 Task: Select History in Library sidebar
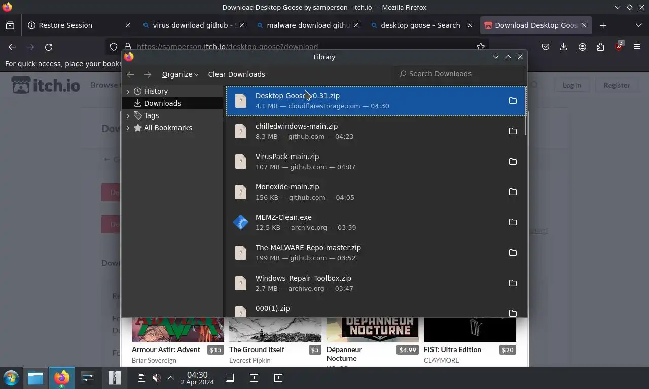(172, 91)
